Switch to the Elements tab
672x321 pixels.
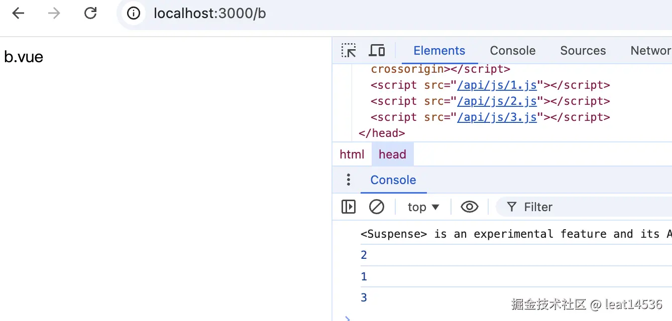click(439, 51)
